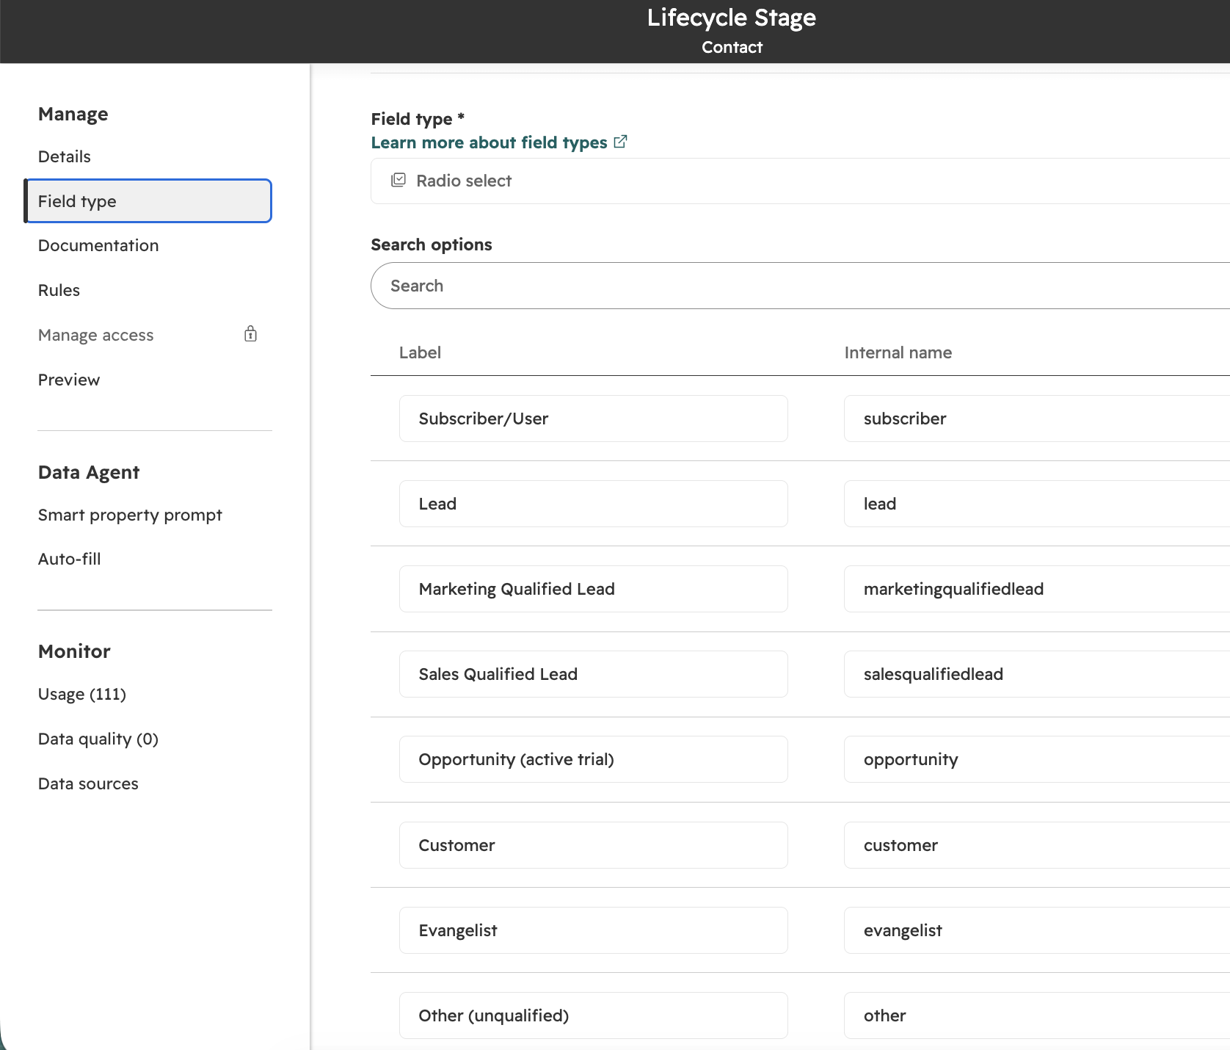
Task: Open the Rules section
Action: click(x=59, y=290)
